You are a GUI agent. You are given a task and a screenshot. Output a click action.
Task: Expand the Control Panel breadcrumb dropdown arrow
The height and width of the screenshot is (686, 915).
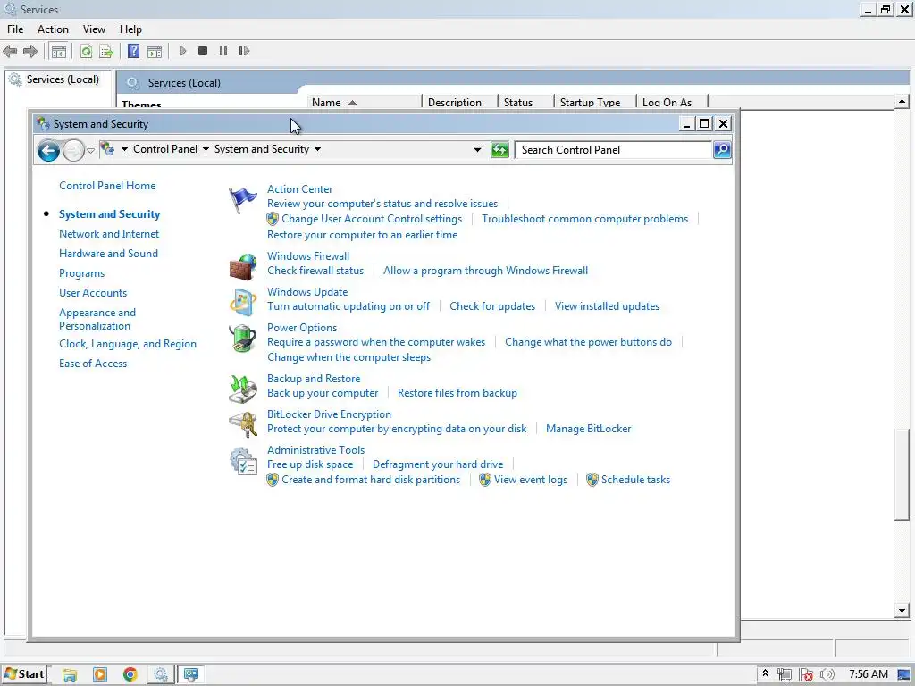coord(206,149)
